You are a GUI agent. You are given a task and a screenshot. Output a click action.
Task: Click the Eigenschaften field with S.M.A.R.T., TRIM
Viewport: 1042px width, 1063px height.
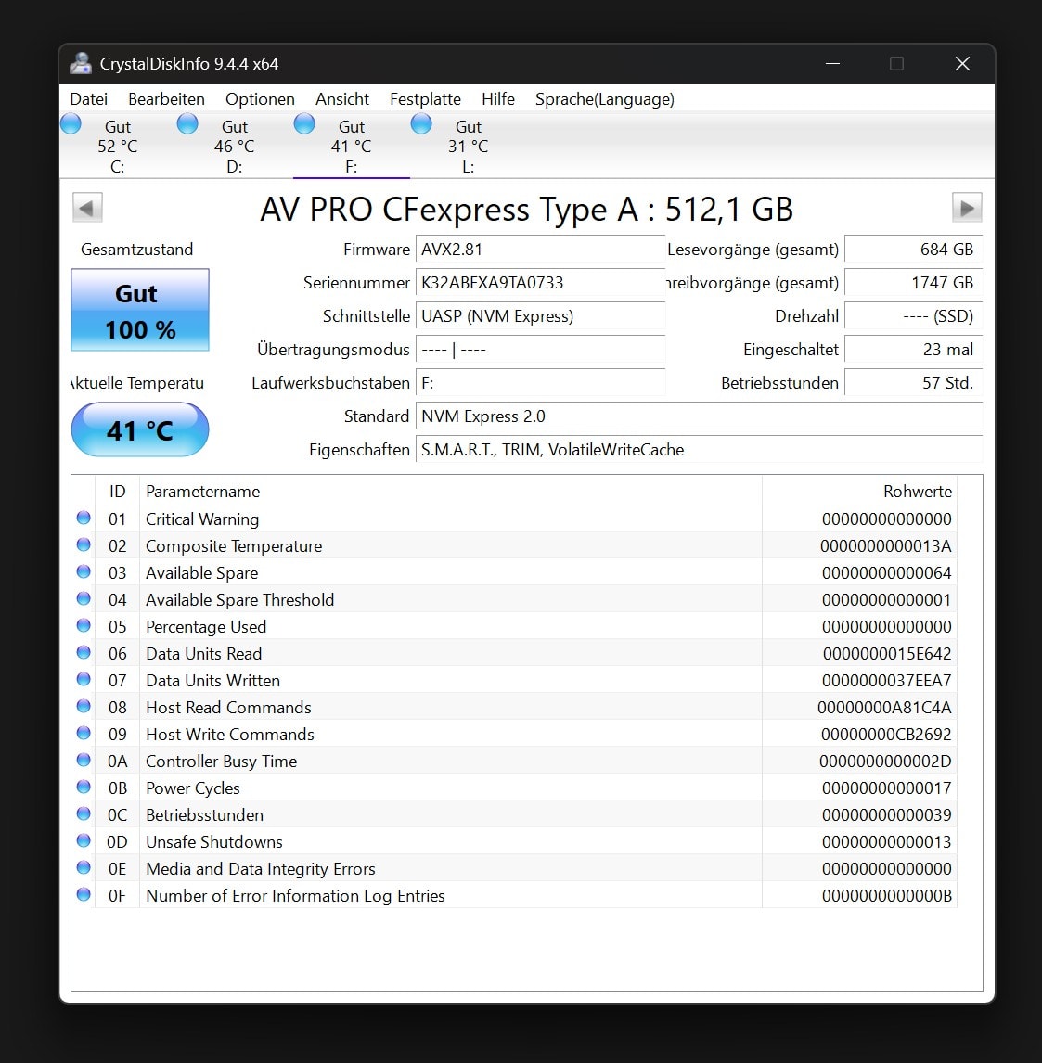click(x=699, y=450)
